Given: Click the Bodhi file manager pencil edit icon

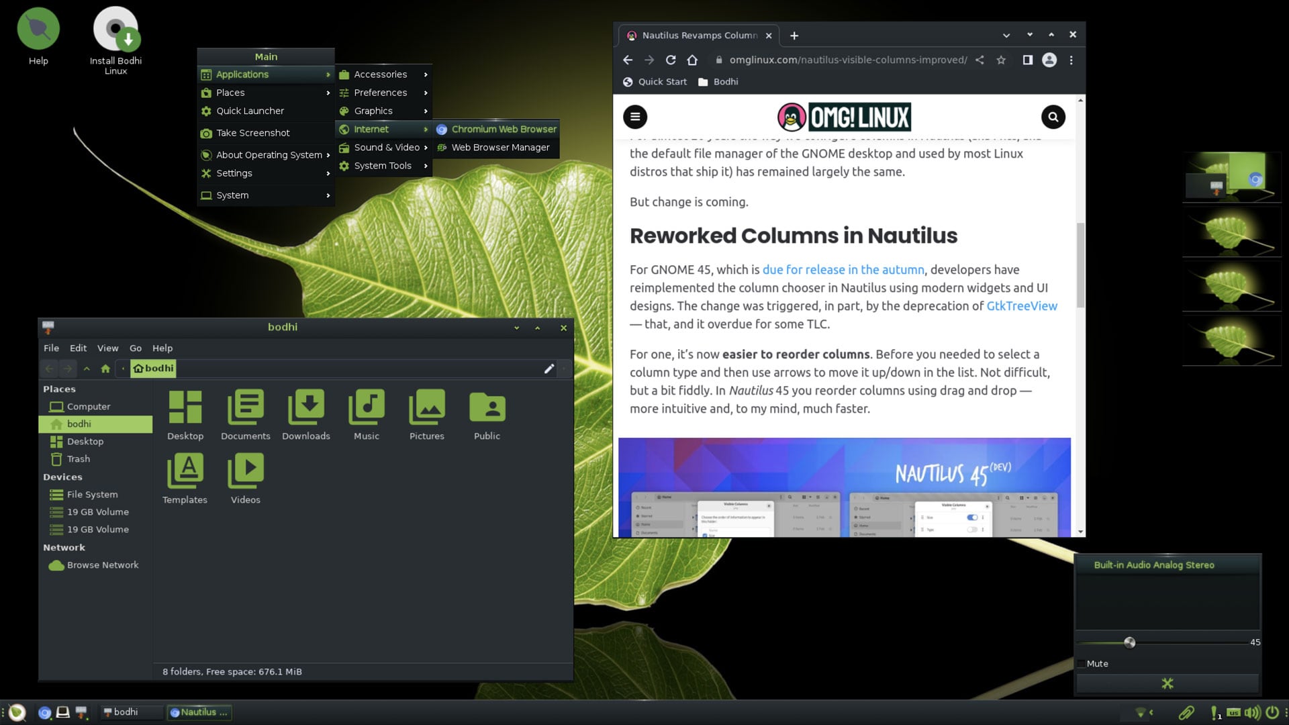Looking at the screenshot, I should 549,369.
